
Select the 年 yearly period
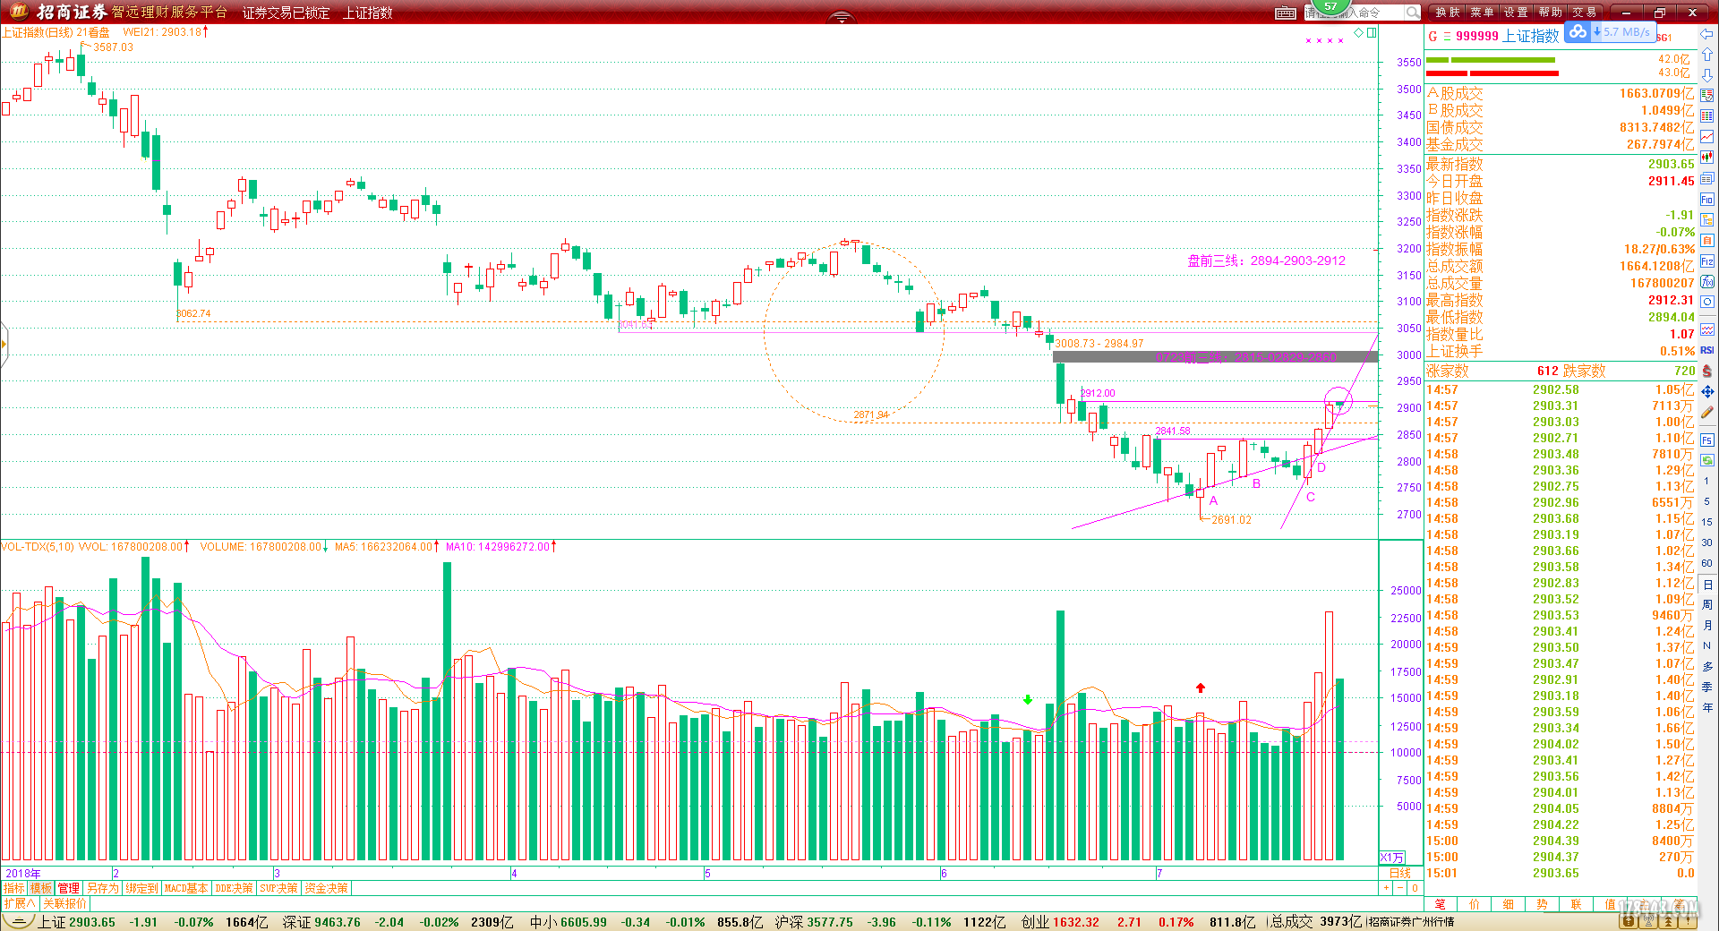coord(1707,707)
